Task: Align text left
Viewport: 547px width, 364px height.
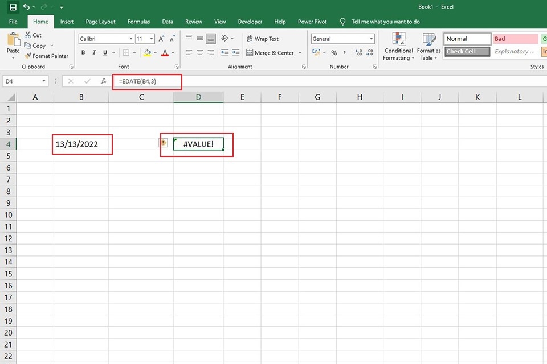Action: [x=189, y=52]
